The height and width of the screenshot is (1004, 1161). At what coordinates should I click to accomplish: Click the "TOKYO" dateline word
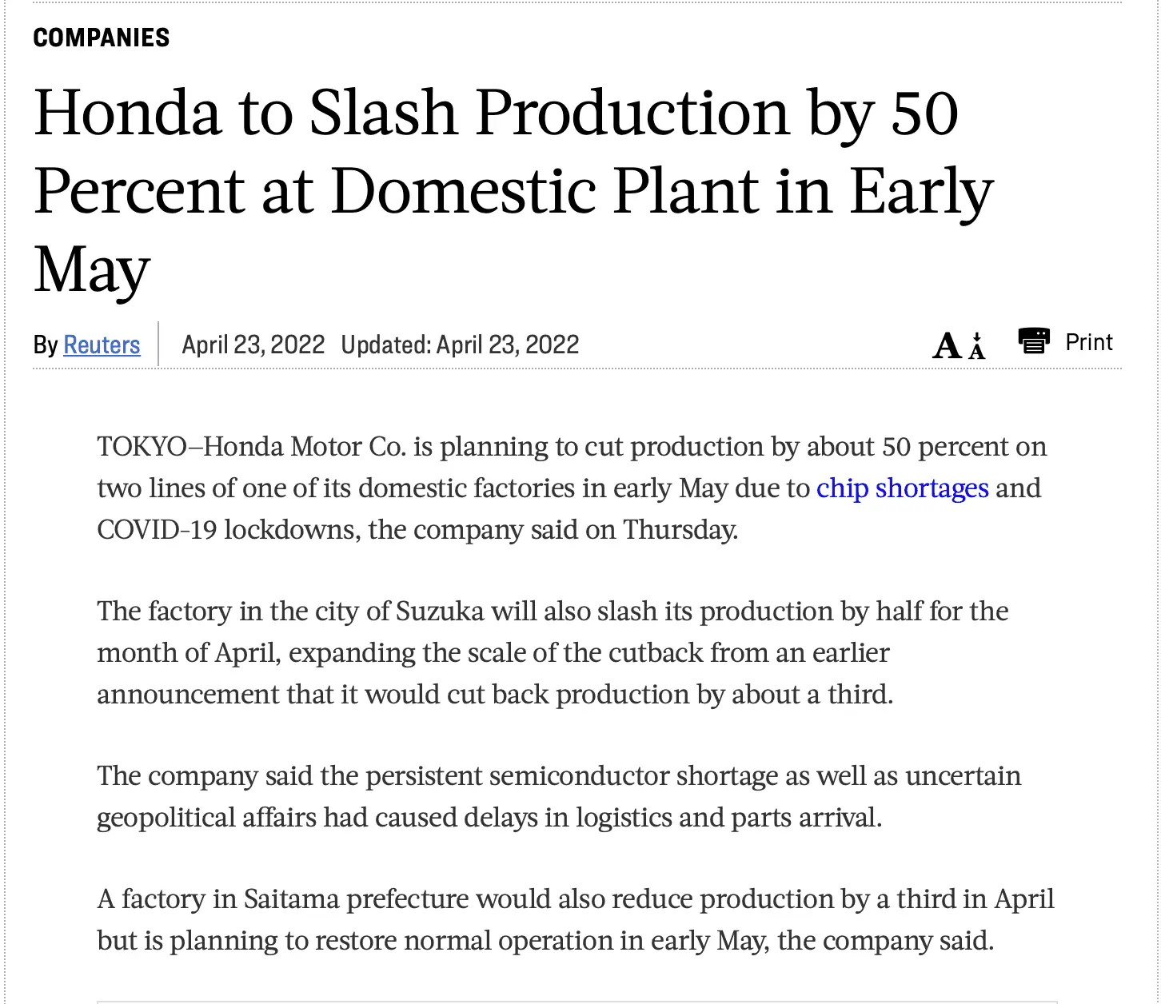[x=142, y=447]
